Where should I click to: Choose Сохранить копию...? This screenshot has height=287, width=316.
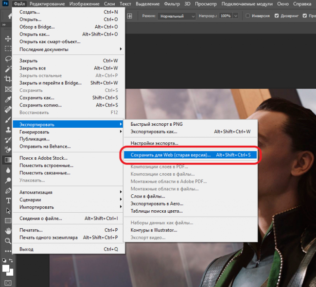(69, 105)
